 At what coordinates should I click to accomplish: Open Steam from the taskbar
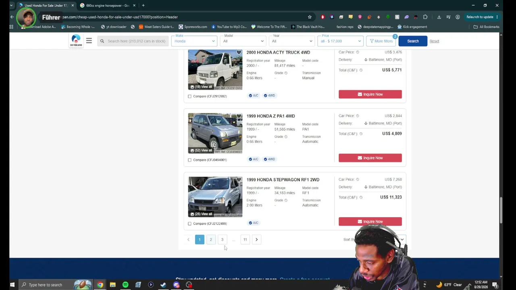click(163, 285)
